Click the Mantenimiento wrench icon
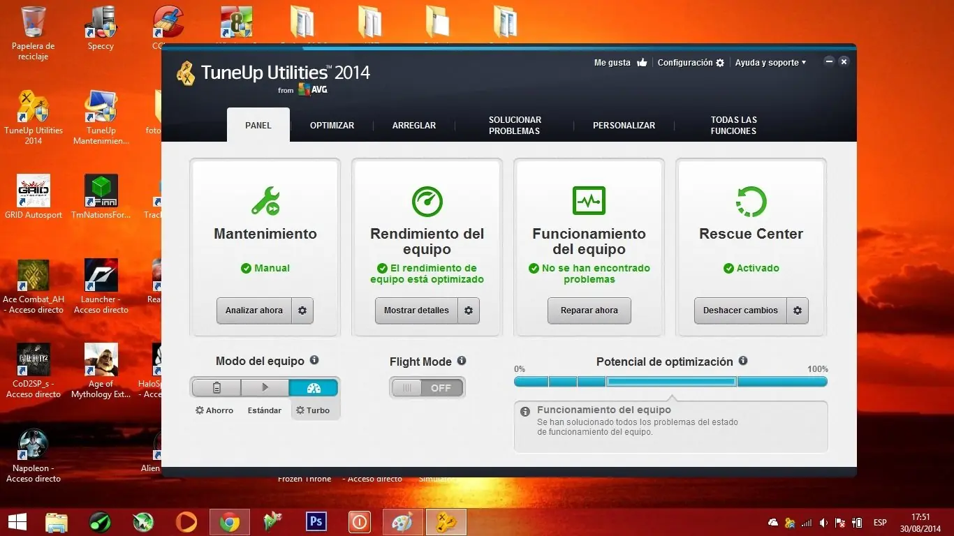This screenshot has height=536, width=954. tap(265, 202)
